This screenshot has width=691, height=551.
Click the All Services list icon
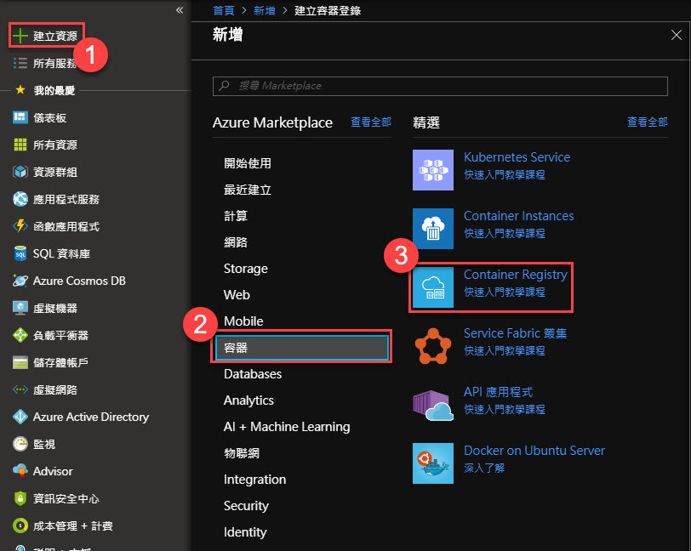(20, 63)
